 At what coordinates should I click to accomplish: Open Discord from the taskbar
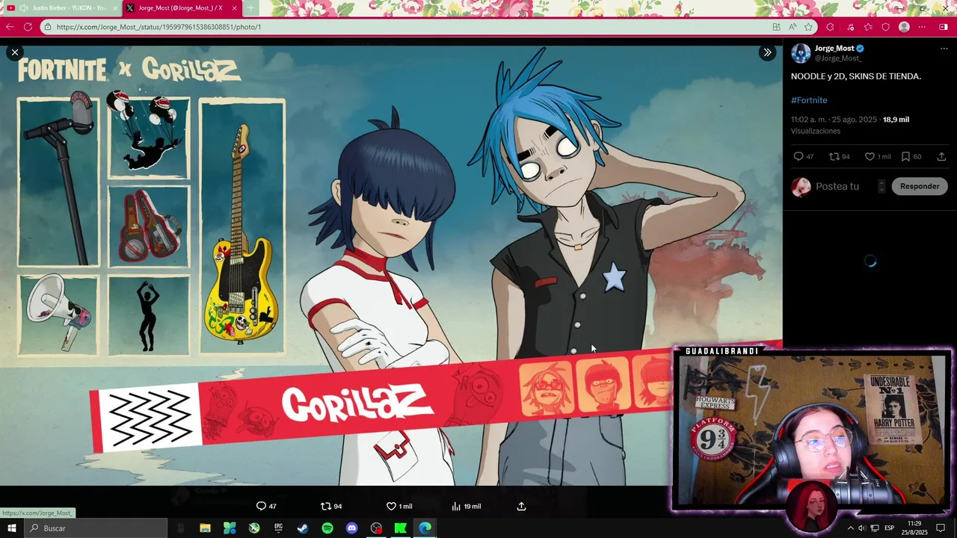[x=352, y=528]
